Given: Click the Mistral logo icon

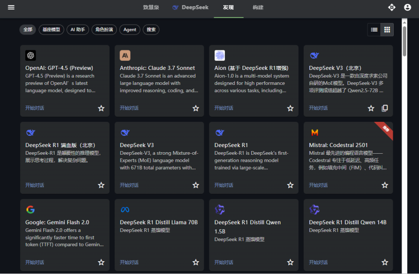Looking at the screenshot, I should 314,133.
